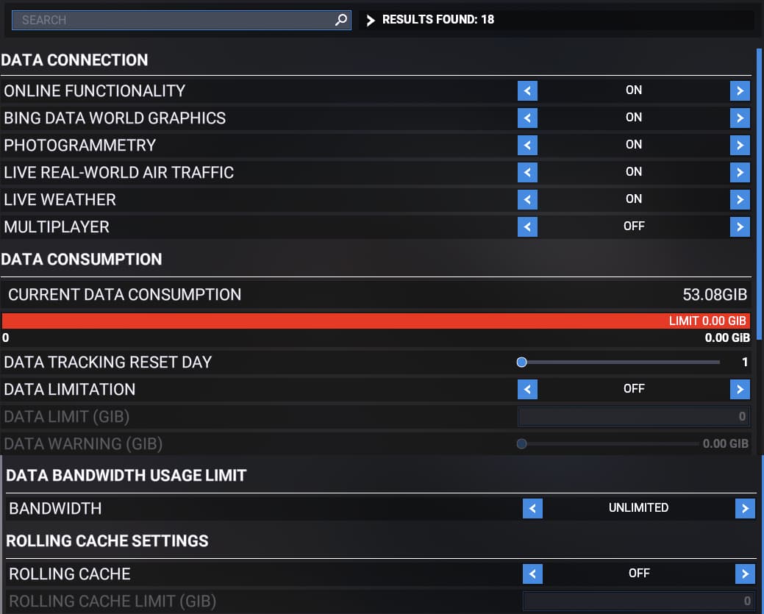
Task: Click the search magnifier icon
Action: [340, 21]
